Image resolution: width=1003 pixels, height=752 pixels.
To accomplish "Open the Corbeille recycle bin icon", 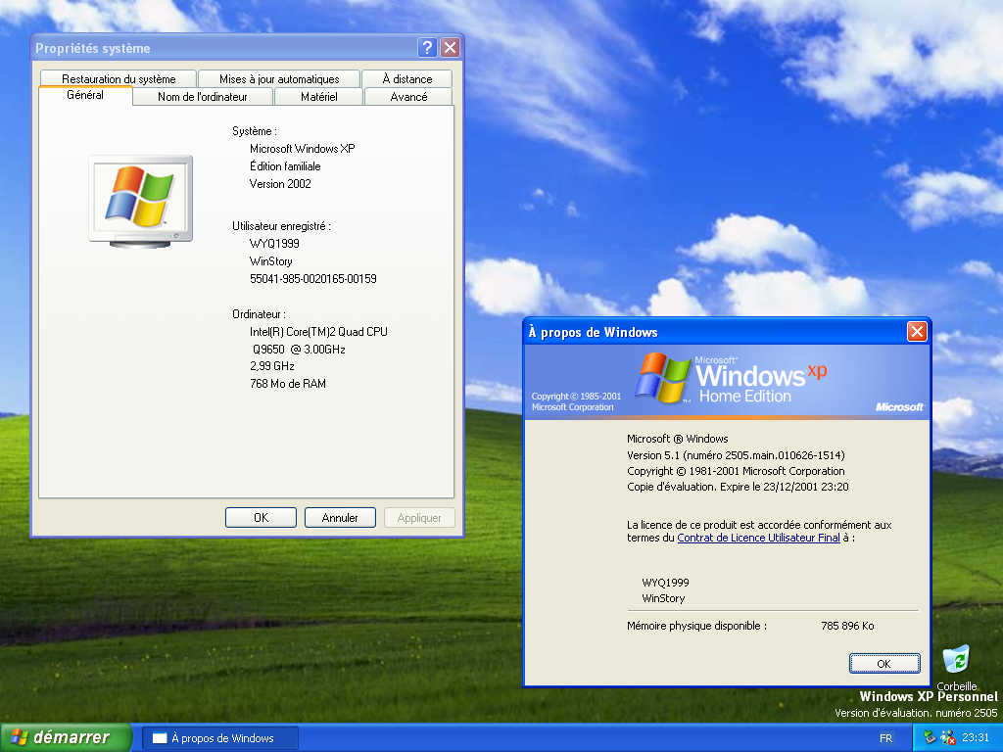I will point(956,660).
